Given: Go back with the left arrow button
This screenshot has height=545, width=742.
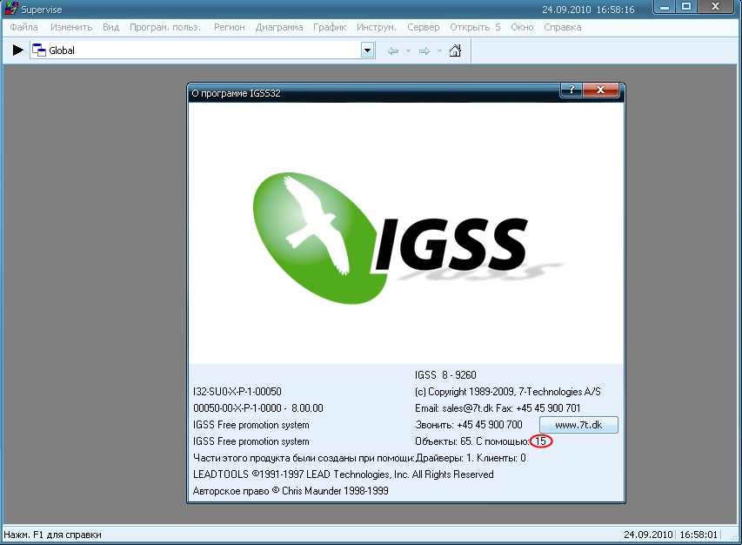Looking at the screenshot, I should 393,50.
